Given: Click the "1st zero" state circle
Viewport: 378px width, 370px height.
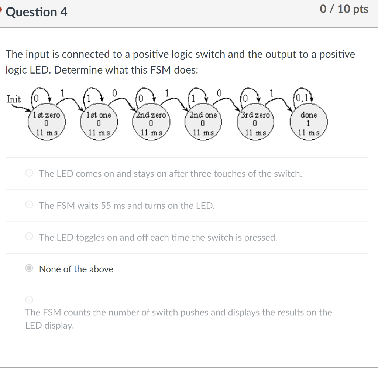Looking at the screenshot, I should pos(47,122).
